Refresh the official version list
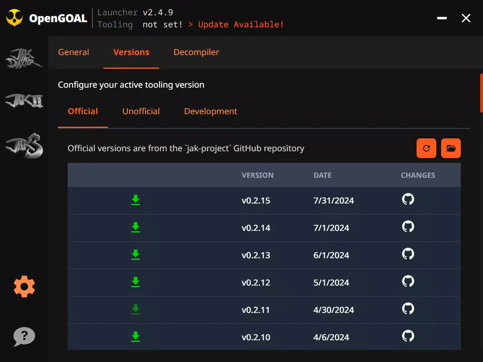The height and width of the screenshot is (362, 483). [426, 148]
